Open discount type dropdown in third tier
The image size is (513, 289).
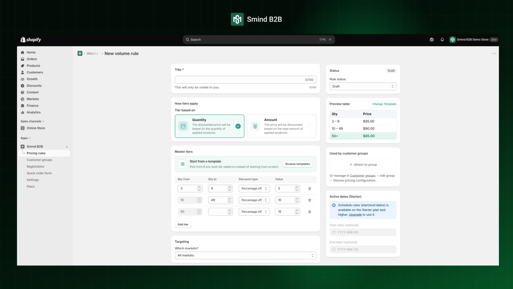point(254,212)
